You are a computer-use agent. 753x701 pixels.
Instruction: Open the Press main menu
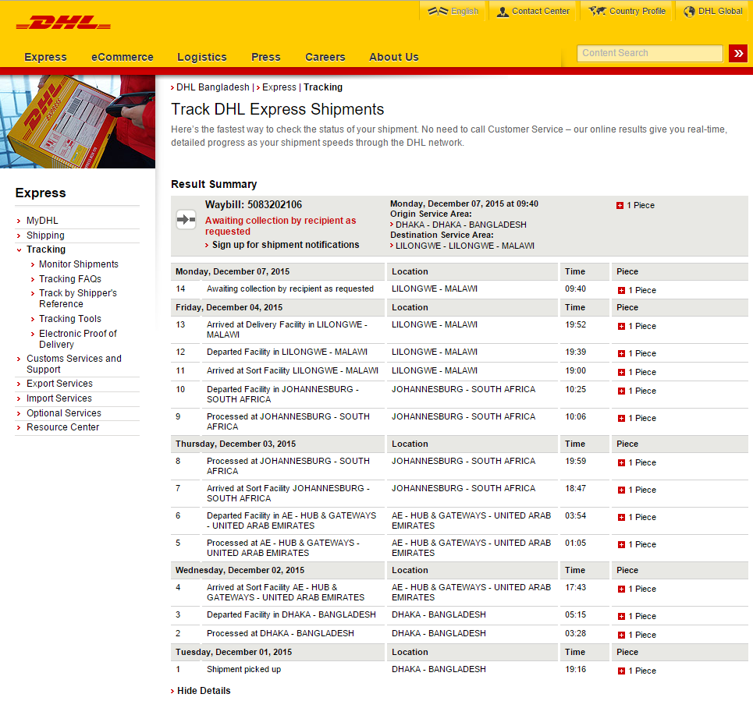(265, 57)
